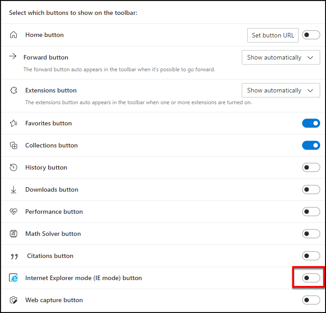Disable the Collections button toggle
This screenshot has width=326, height=313.
point(311,145)
